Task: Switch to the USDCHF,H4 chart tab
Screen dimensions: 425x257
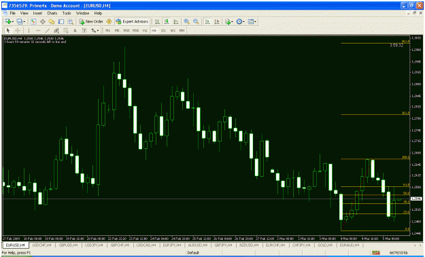Action: click(x=41, y=245)
